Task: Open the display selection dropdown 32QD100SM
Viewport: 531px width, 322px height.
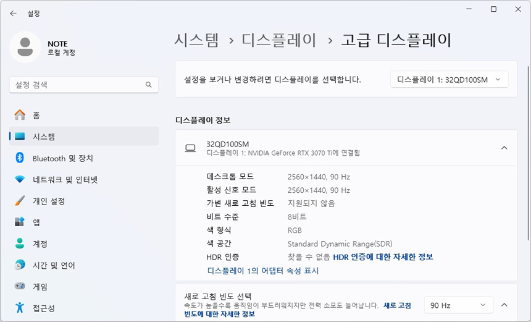Action: [x=449, y=80]
